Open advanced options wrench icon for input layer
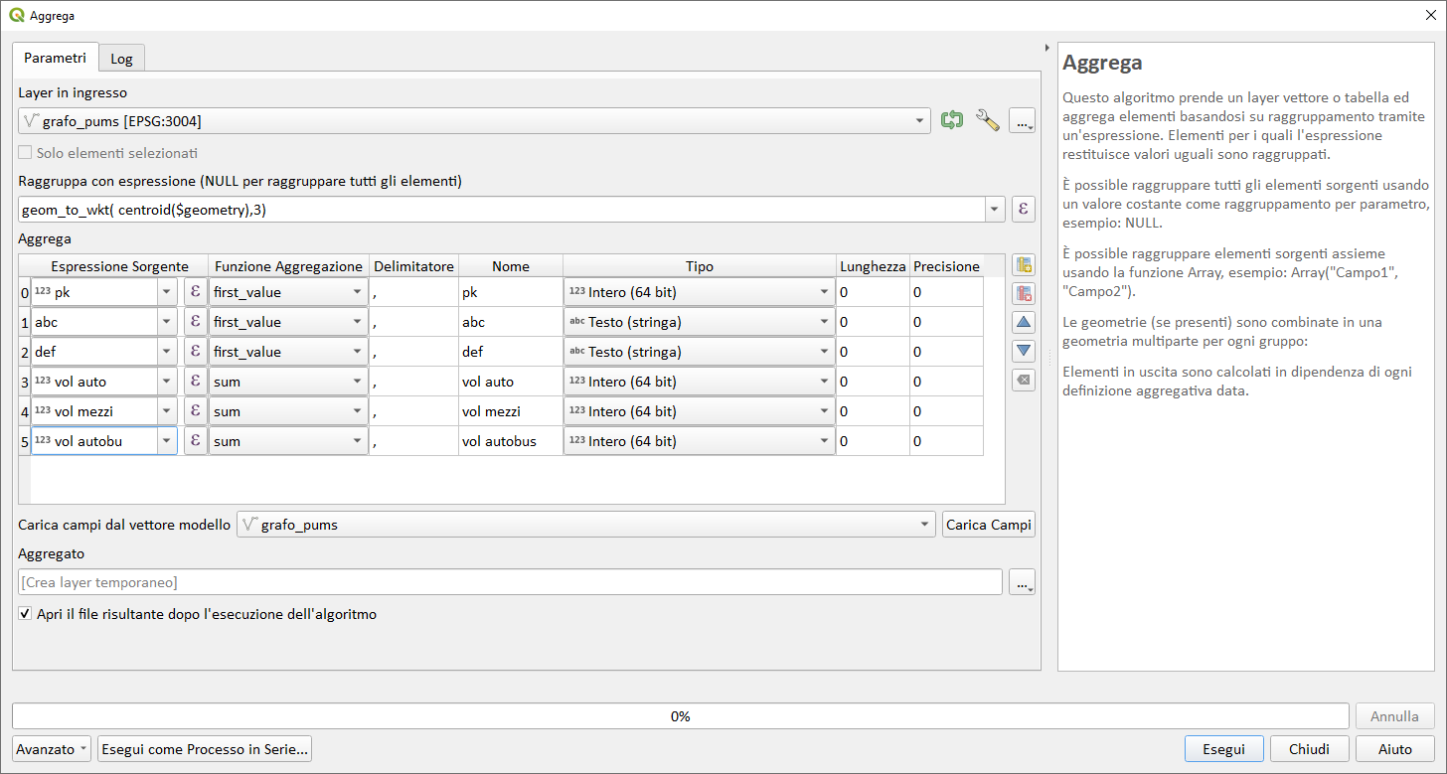This screenshot has width=1447, height=774. (x=987, y=121)
